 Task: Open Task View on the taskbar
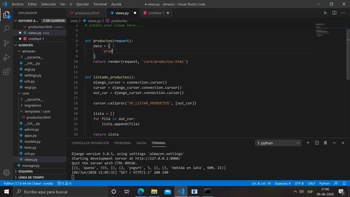(x=127, y=192)
